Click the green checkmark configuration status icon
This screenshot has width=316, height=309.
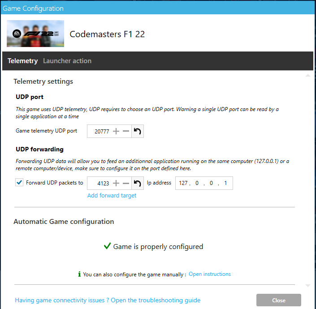point(107,246)
